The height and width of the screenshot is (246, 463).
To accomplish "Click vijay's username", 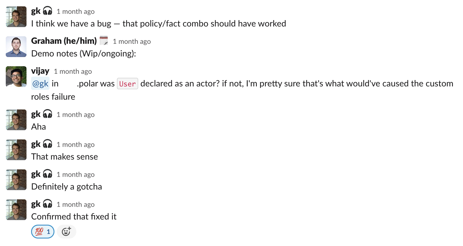I will tap(40, 71).
